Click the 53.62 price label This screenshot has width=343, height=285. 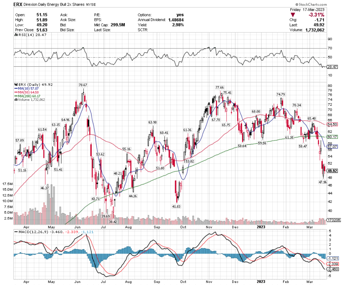[x=100, y=154]
